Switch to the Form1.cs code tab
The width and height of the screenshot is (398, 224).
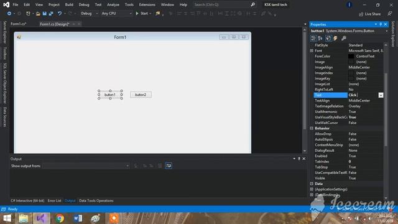click(x=18, y=24)
